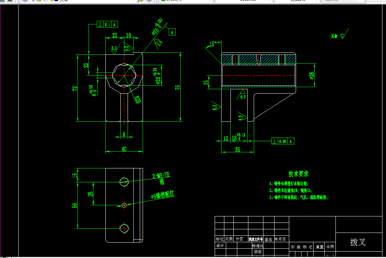The height and width of the screenshot is (258, 386).
Task: Select the 75 overall height dimension
Action: click(x=177, y=87)
